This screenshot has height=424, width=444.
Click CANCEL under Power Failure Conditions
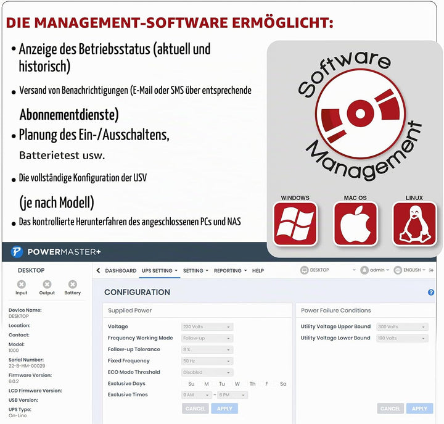click(x=390, y=409)
